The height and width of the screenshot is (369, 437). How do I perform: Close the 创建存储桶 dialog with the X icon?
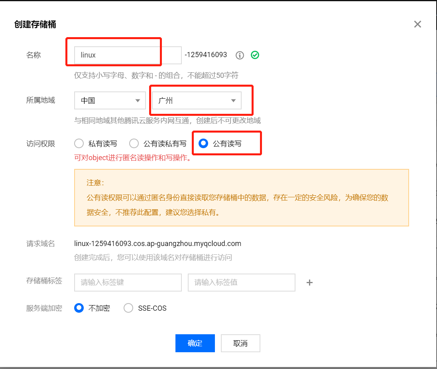[417, 24]
